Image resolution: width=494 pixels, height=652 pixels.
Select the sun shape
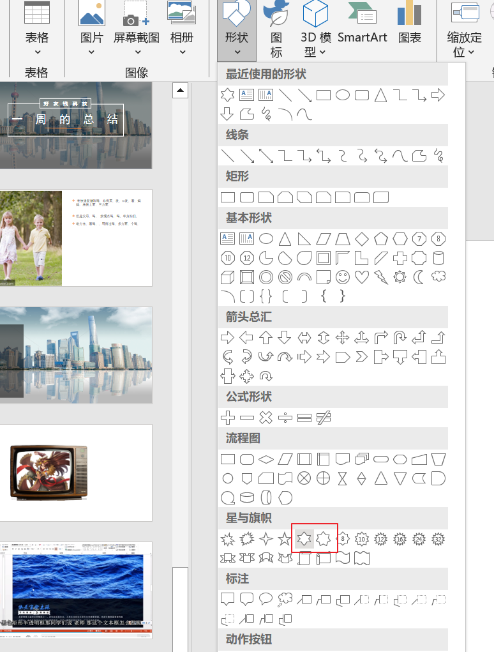[x=400, y=277]
